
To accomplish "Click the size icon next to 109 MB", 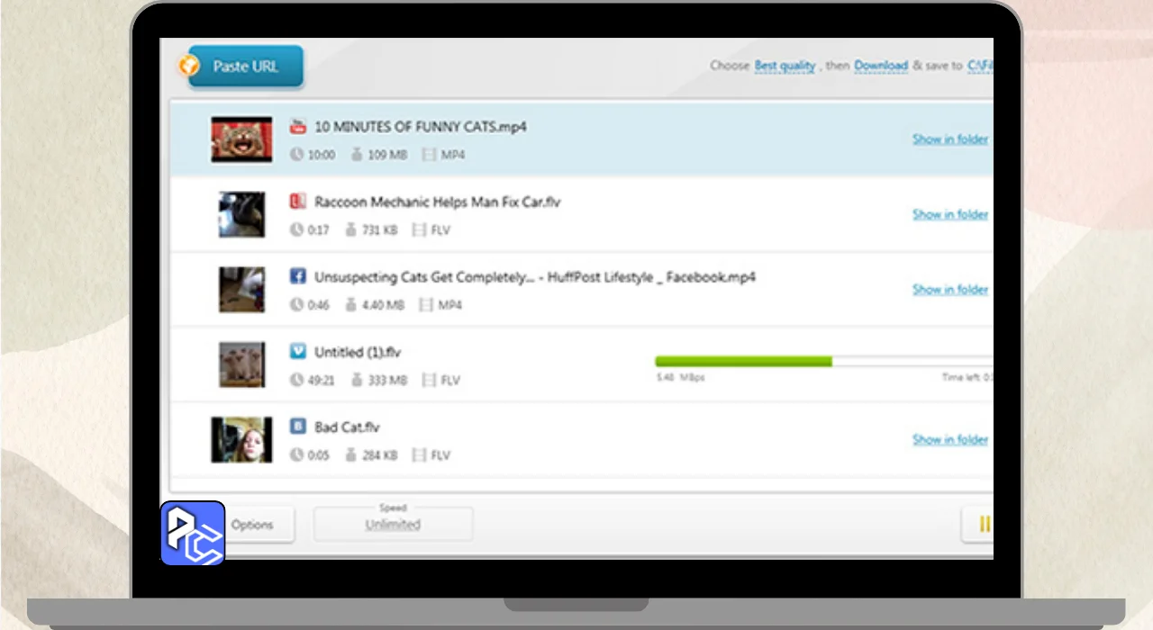I will (357, 155).
